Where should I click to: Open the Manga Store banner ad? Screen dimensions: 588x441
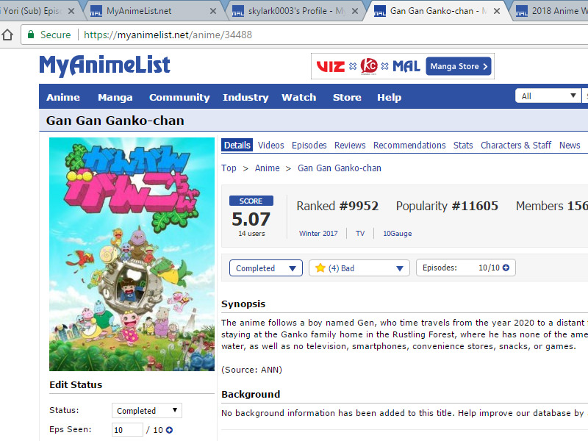click(402, 66)
